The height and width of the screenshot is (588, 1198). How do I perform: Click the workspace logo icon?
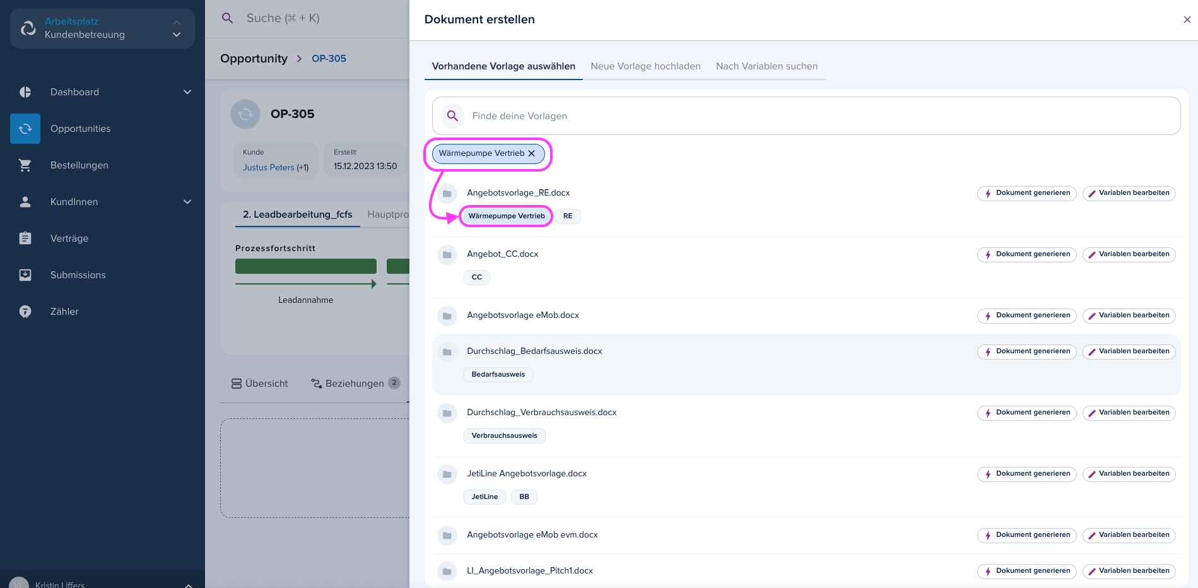pos(28,28)
